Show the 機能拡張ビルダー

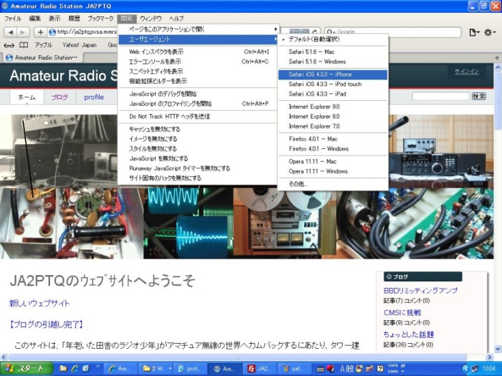pyautogui.click(x=198, y=81)
